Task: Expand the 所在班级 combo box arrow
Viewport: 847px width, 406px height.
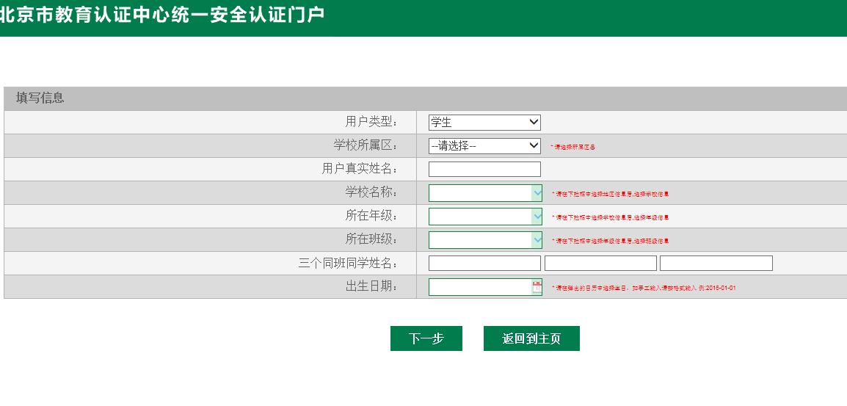Action: [x=537, y=240]
